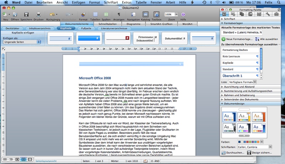Toggle the Toolbox toolbar icon

click(x=156, y=15)
